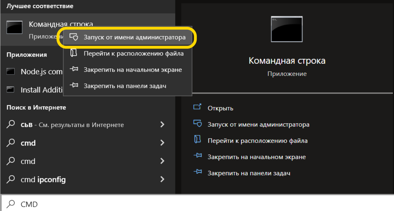Click right panel 'Закрепить на начальном экране'
Viewport: 394px width, 211px height.
[x=257, y=157]
